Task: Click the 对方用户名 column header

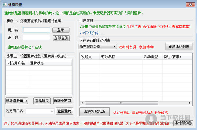Action: 17,63
